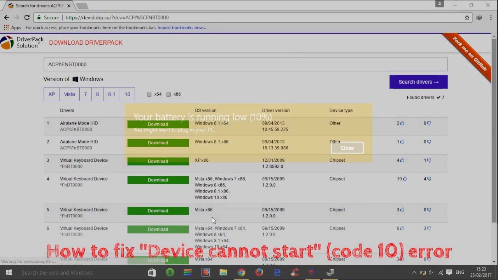Viewport: 498px width, 280px height.
Task: Select the Windows 7 version tab
Action: (x=85, y=94)
